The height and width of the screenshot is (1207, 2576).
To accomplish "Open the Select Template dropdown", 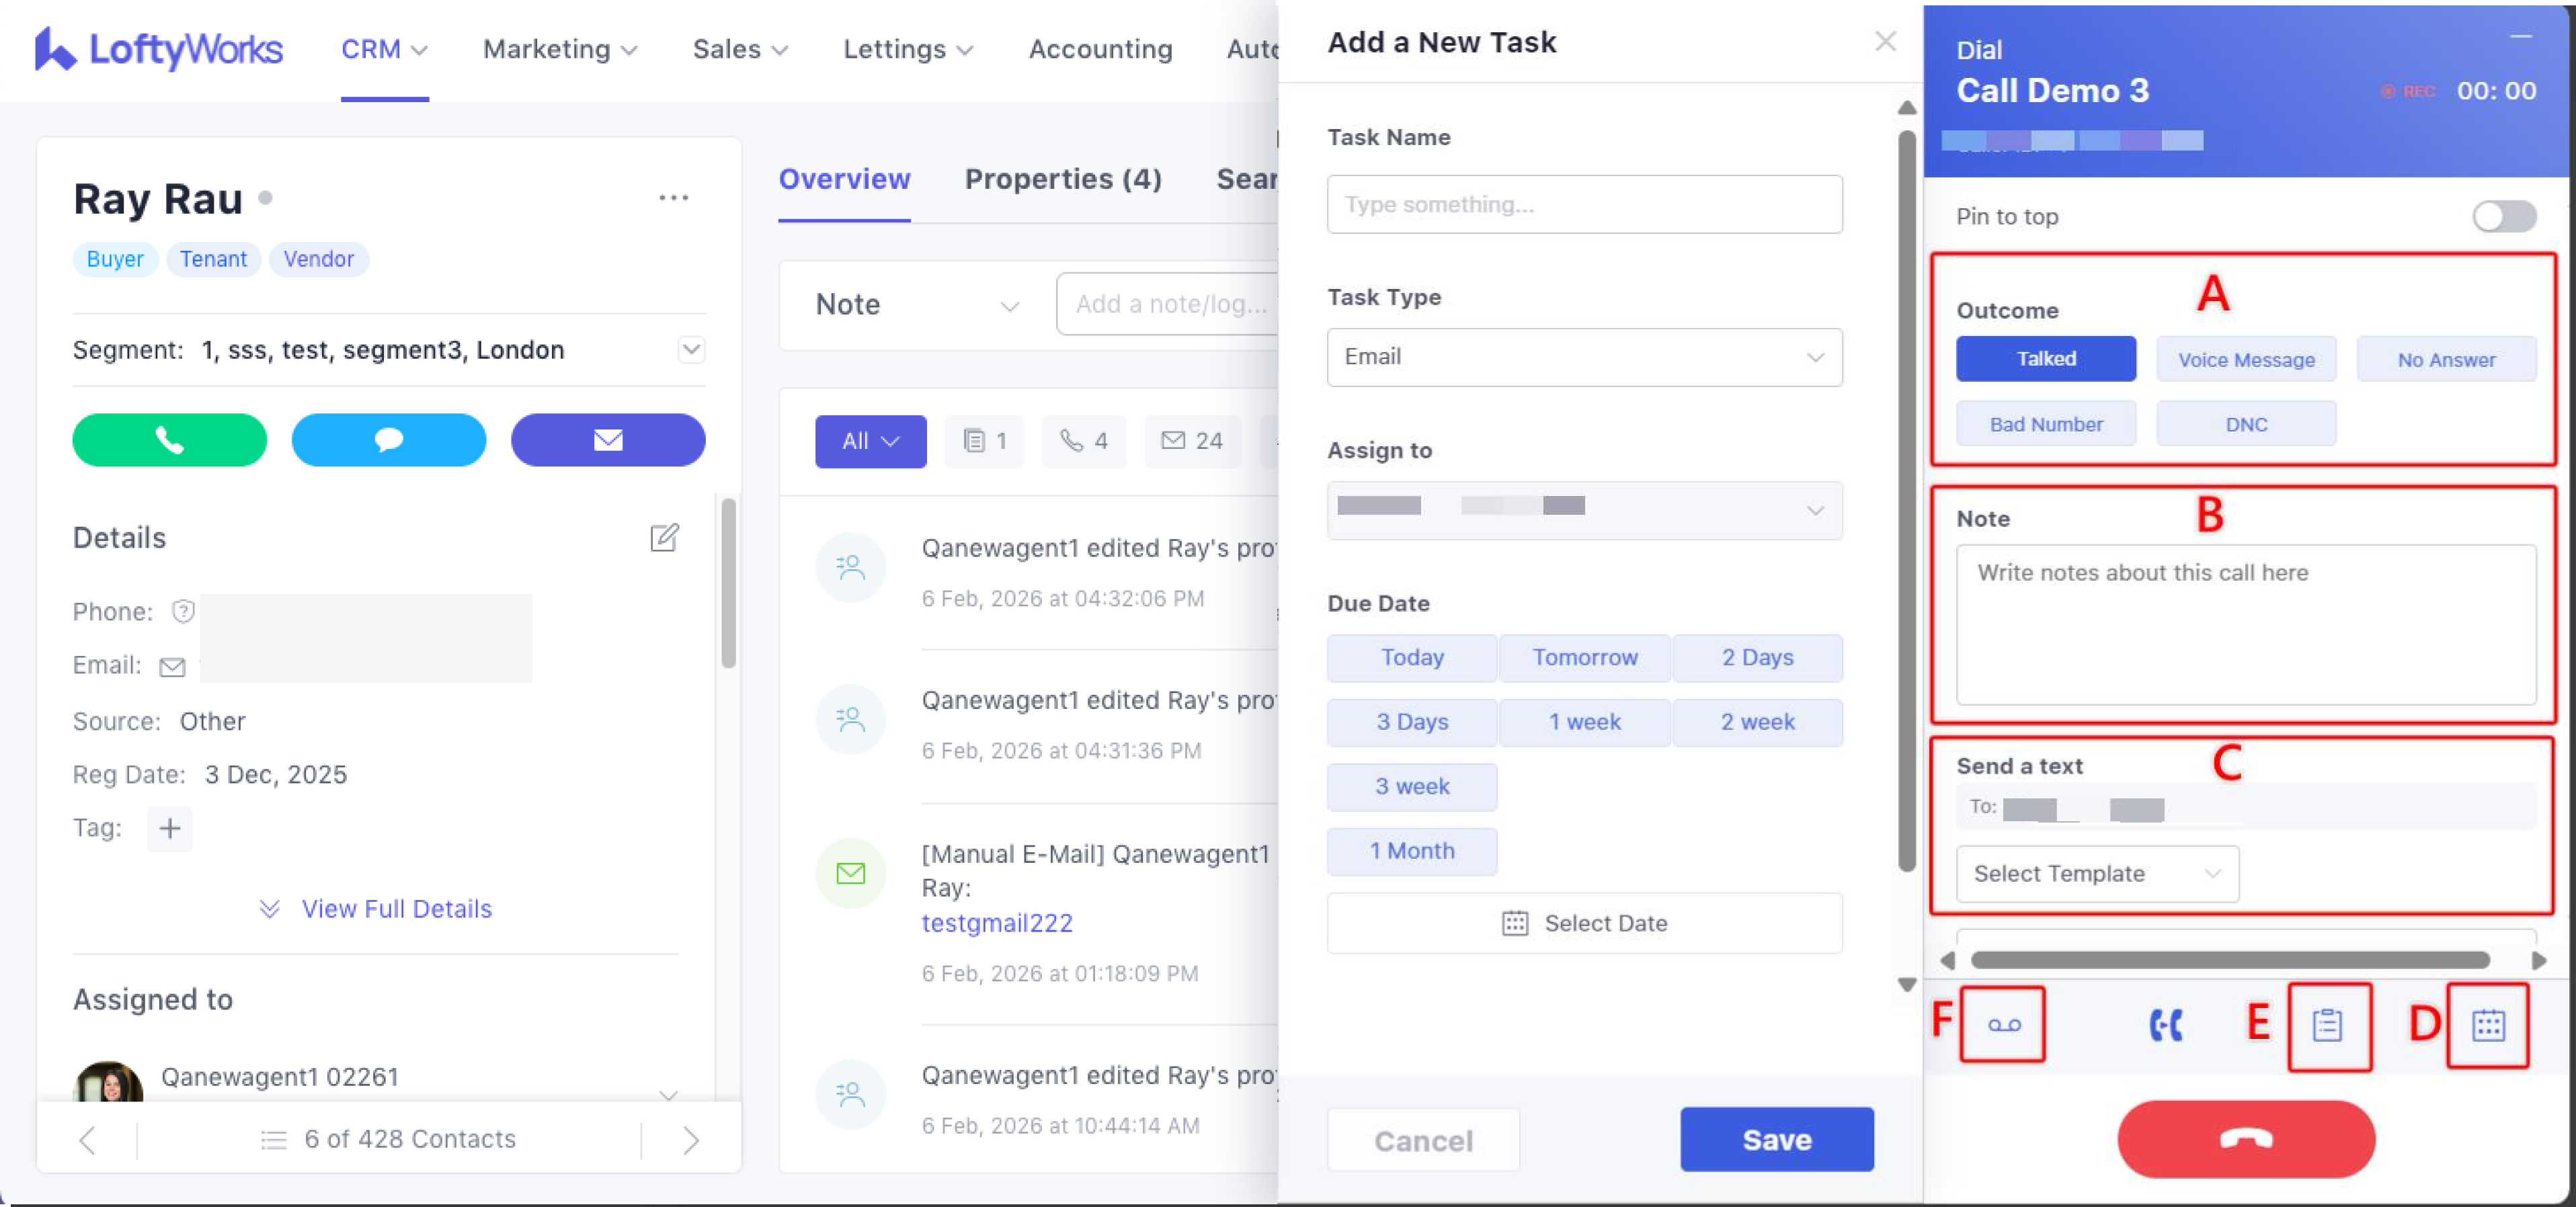I will click(x=2097, y=874).
